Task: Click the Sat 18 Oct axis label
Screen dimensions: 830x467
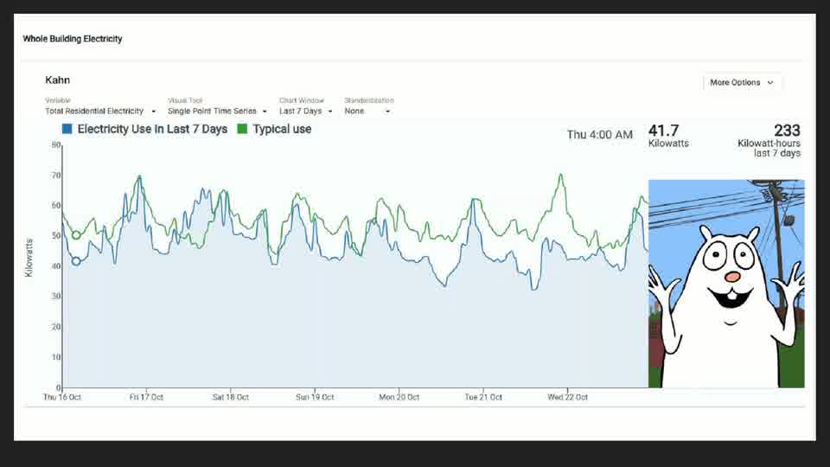Action: [230, 397]
